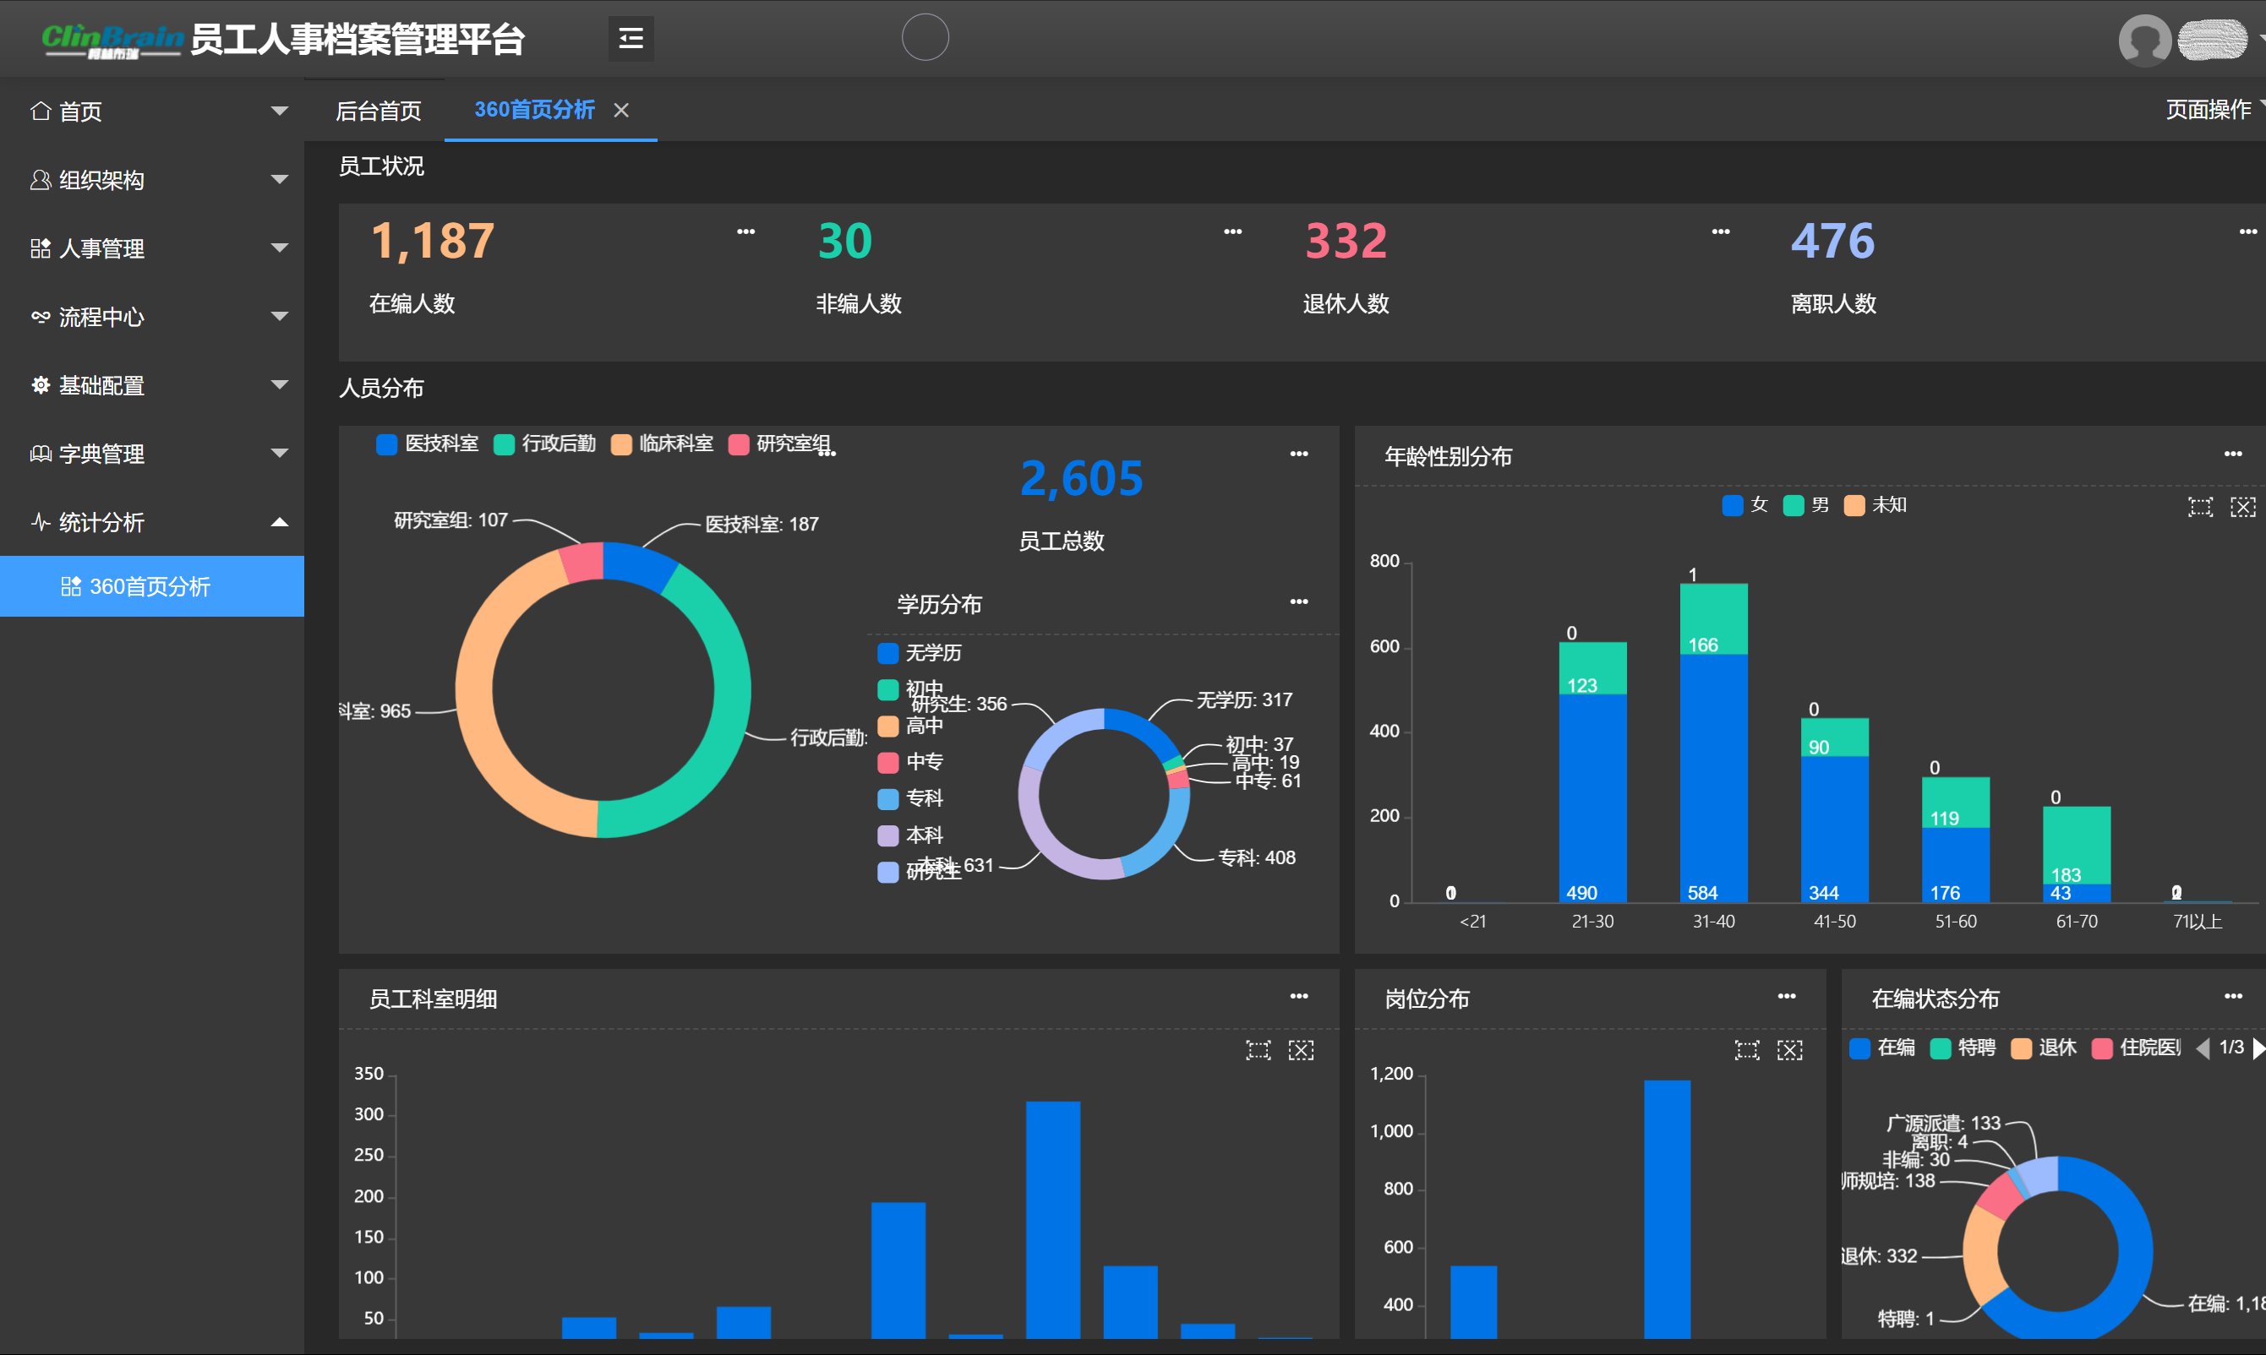Open more options on 离职人数 card
Screen dimensions: 2266x1355
(2247, 231)
